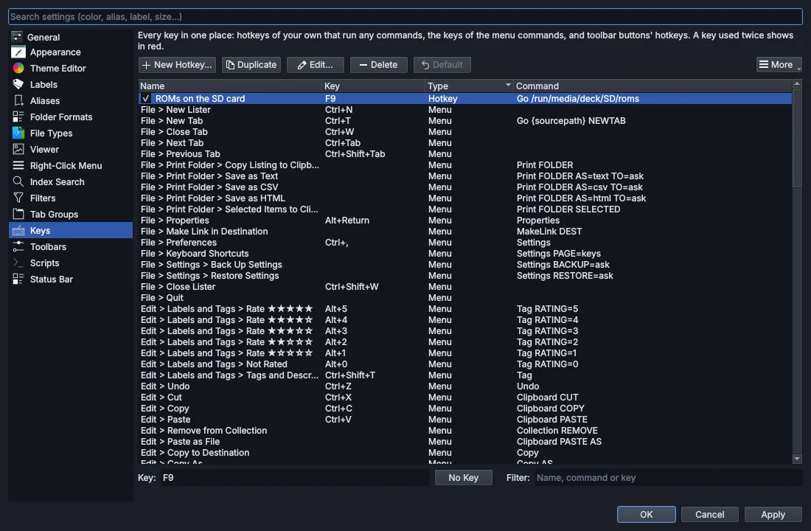Sort by the Name column header

pyautogui.click(x=229, y=86)
